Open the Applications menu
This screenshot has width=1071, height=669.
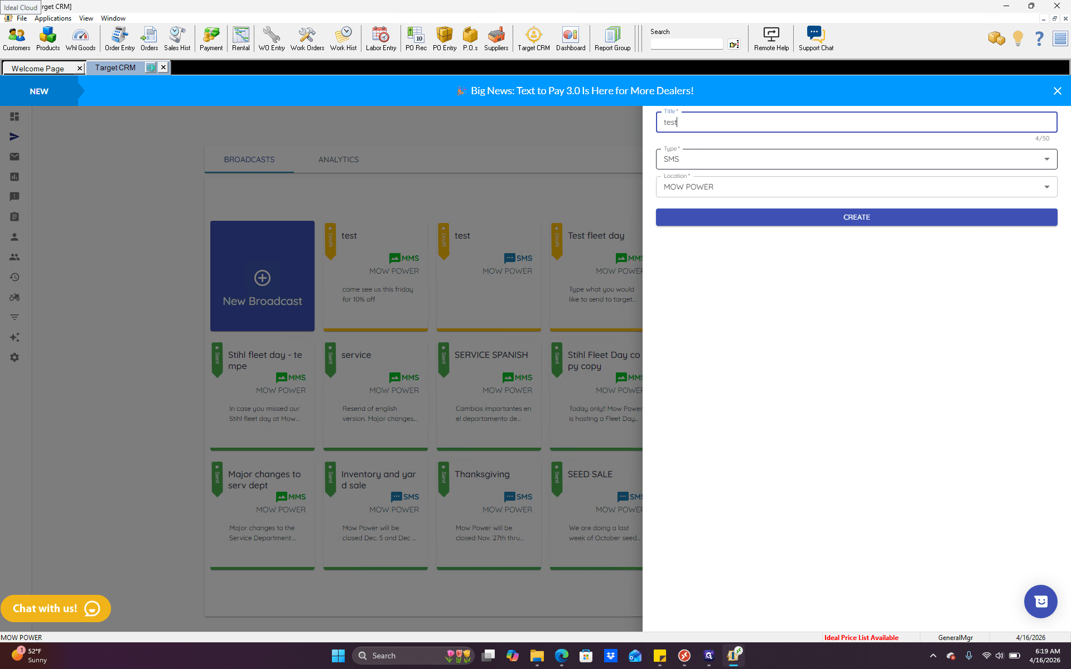pyautogui.click(x=53, y=18)
